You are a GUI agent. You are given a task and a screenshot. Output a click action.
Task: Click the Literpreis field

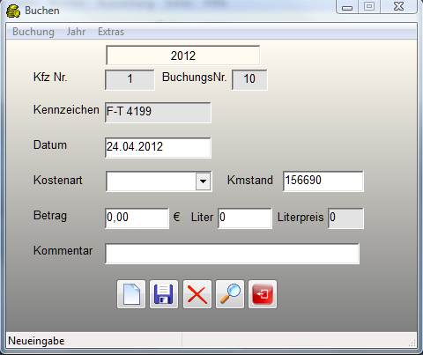point(345,218)
